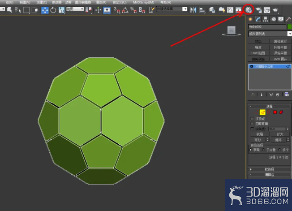
Task: Click the Align tool icon
Action: point(202,10)
